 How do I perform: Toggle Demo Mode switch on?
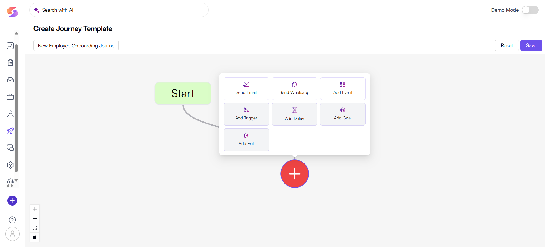[530, 10]
